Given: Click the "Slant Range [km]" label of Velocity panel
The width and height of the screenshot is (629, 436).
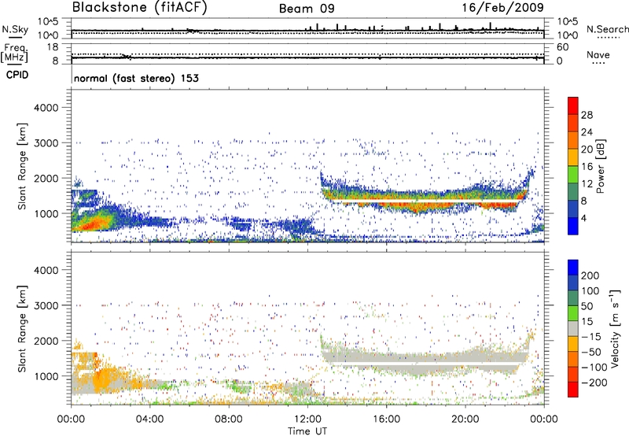Looking at the screenshot, I should click(x=22, y=329).
